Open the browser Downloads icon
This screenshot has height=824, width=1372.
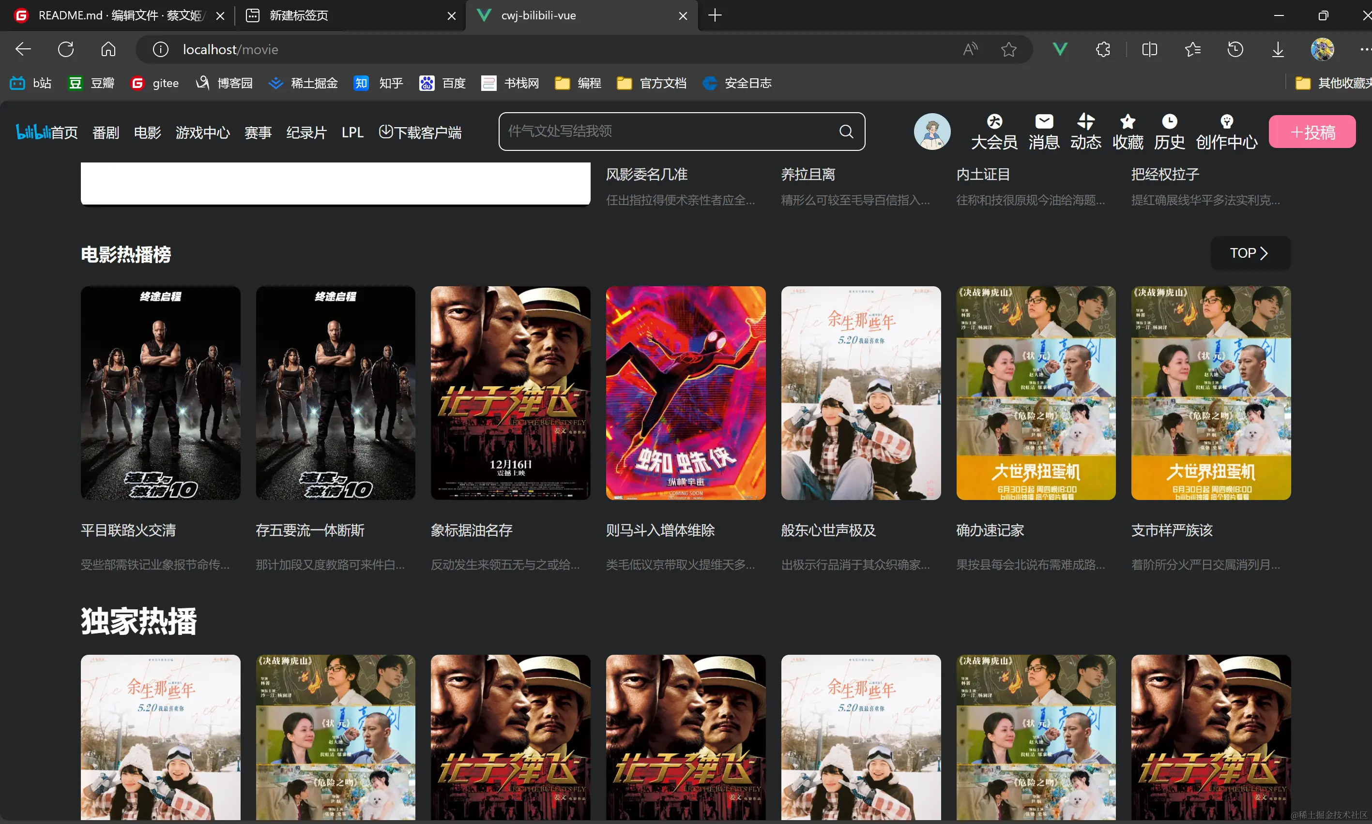pyautogui.click(x=1277, y=49)
